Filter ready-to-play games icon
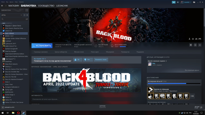 click(27, 15)
